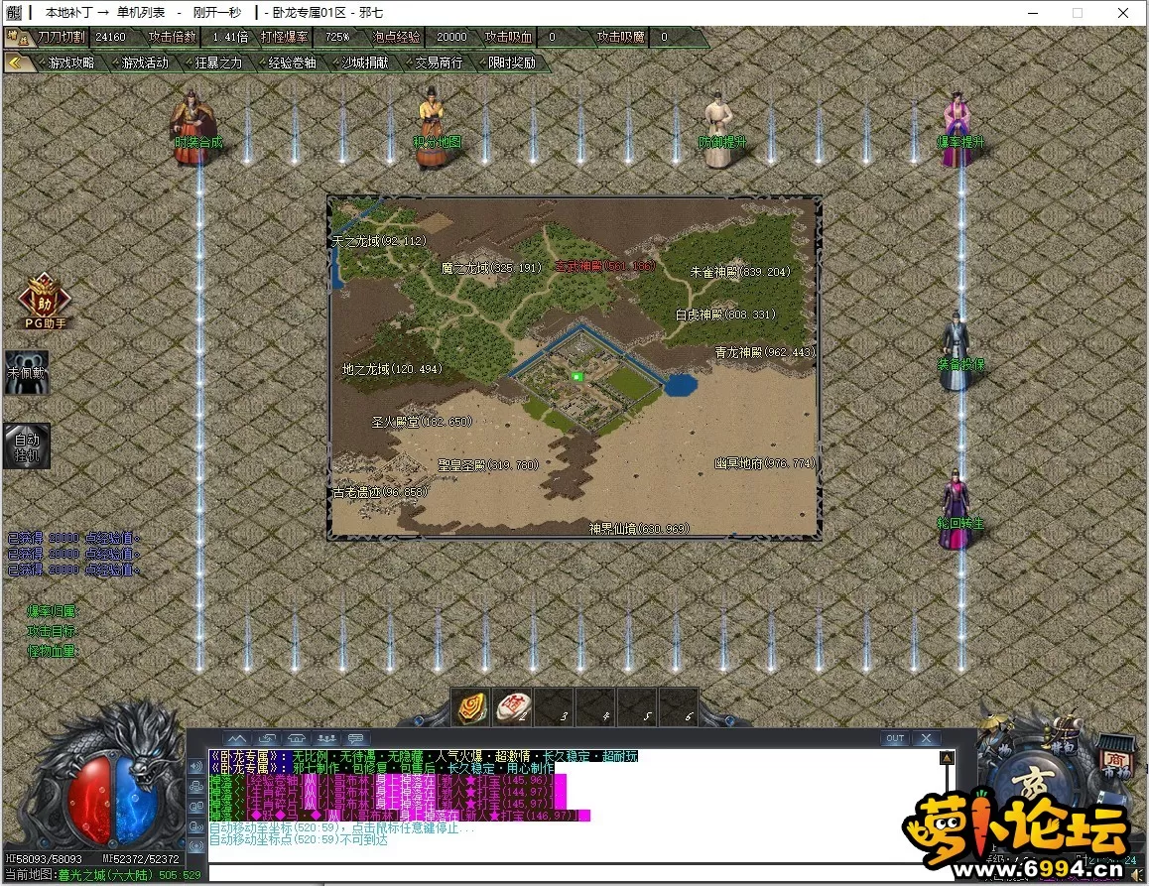Click 聖皇圣殿(319.780) on the map
This screenshot has height=886, width=1149.
[489, 465]
